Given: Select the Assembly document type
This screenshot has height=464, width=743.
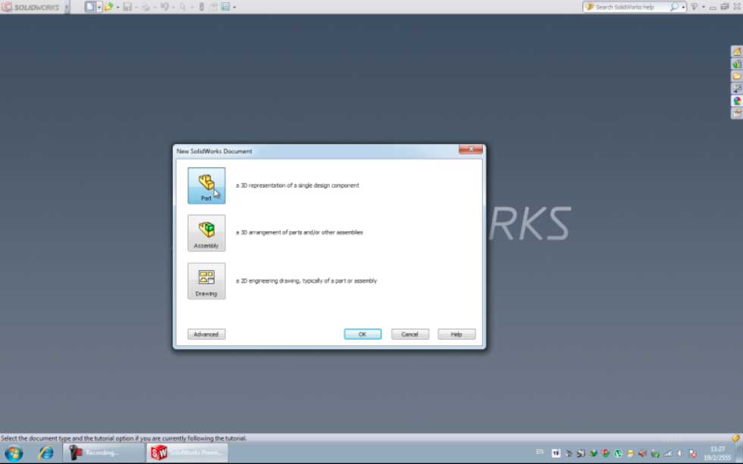Looking at the screenshot, I should point(206,232).
